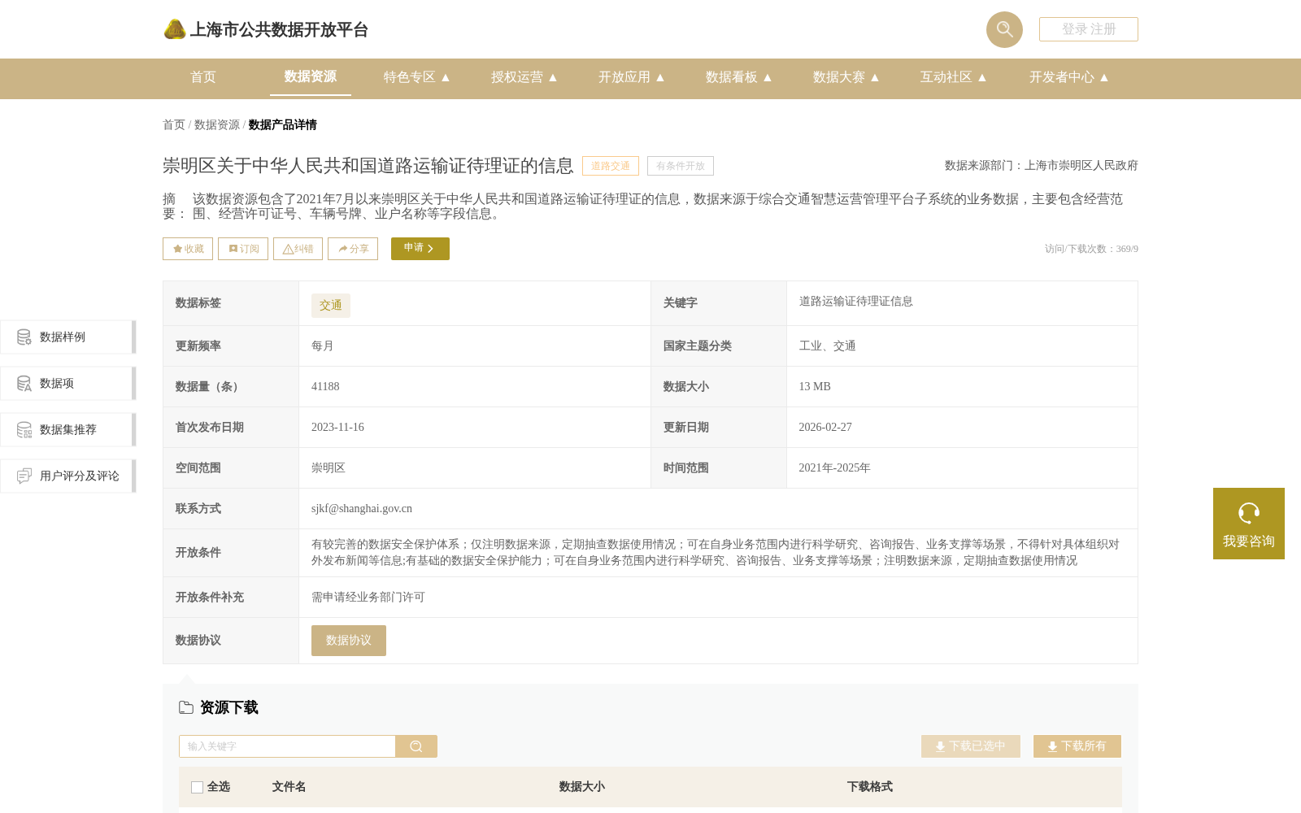Tick the 全选 checkbox
The width and height of the screenshot is (1301, 813).
[197, 787]
